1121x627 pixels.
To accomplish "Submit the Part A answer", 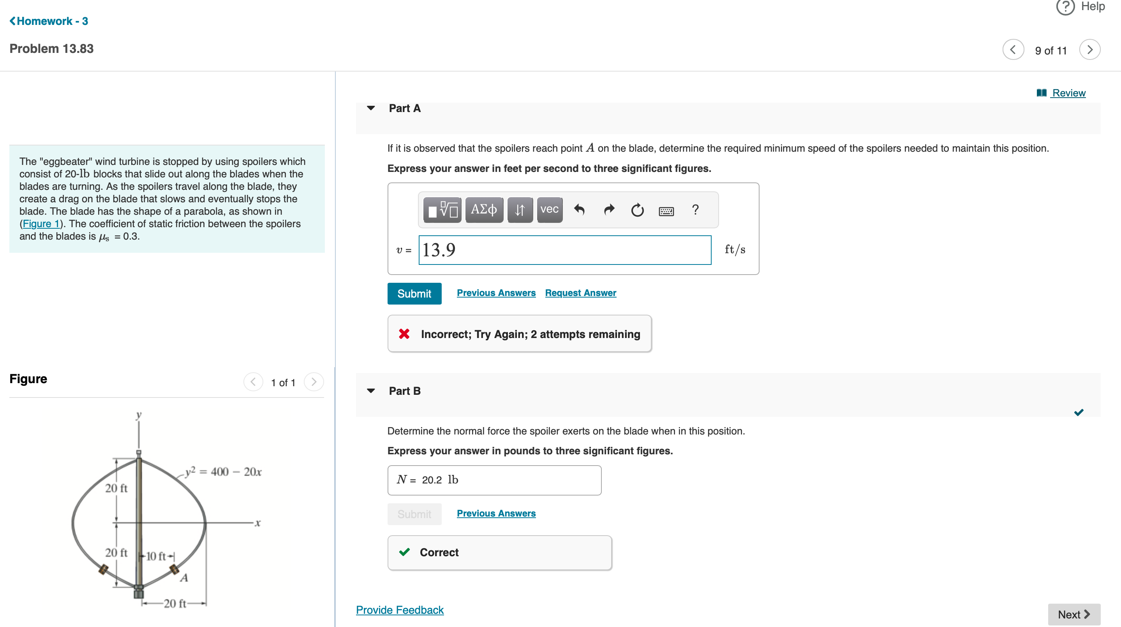I will (x=414, y=294).
